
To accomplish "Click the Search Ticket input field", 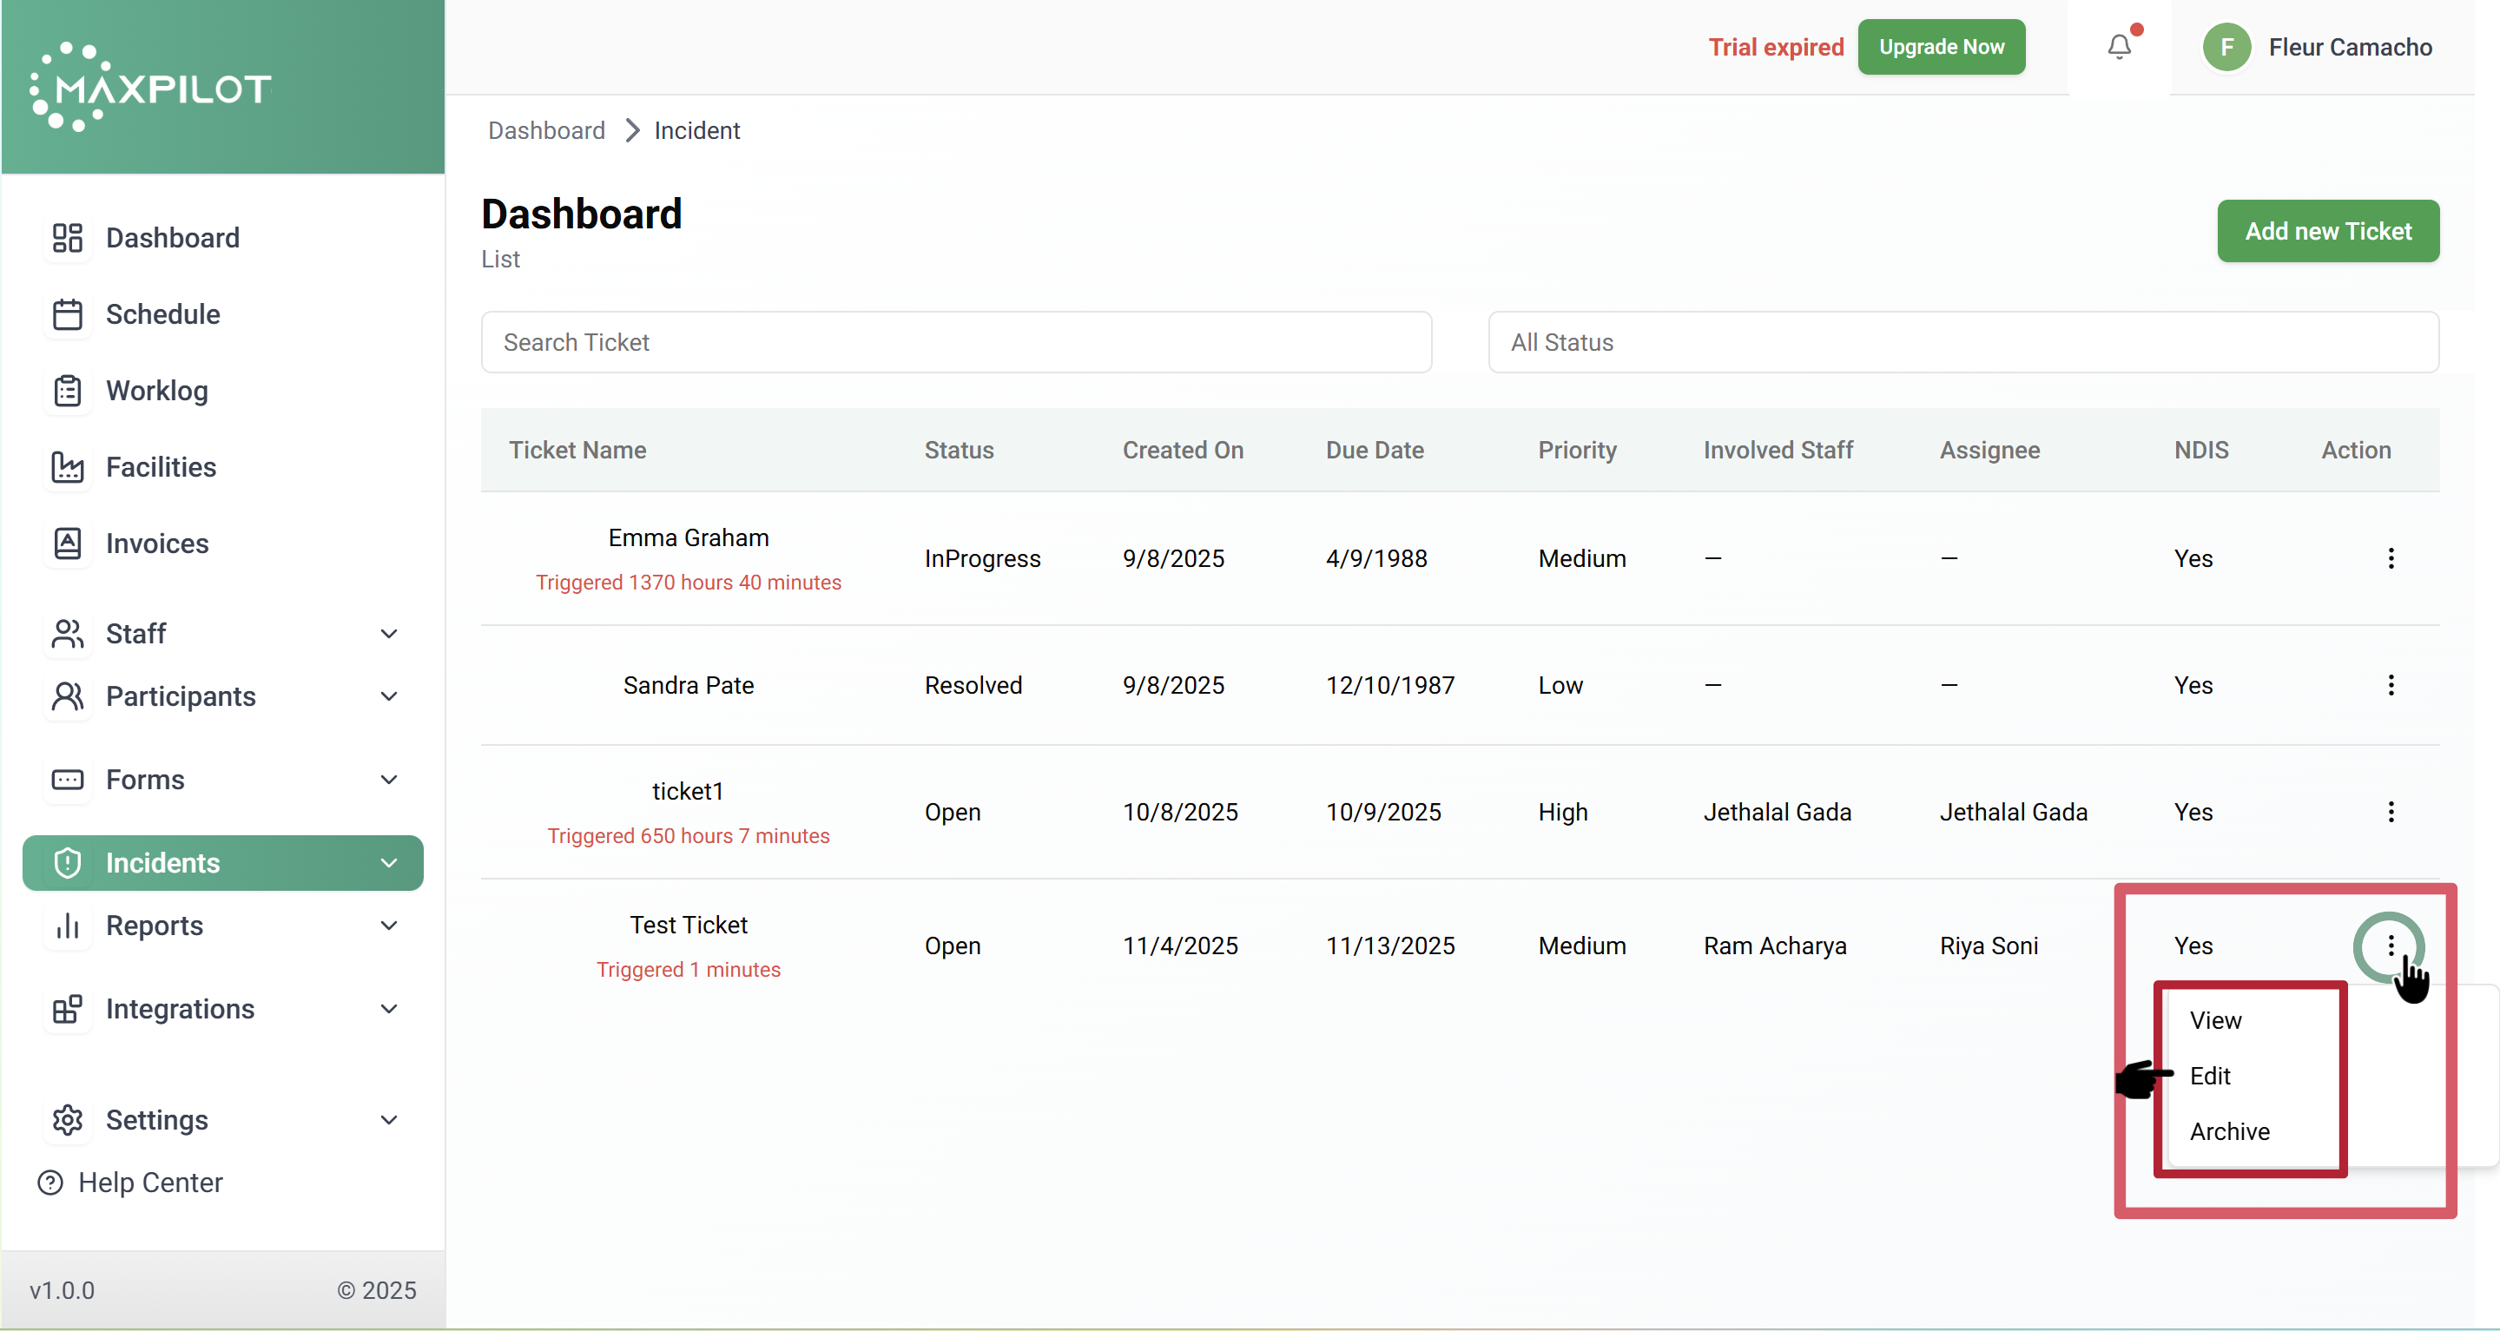I will click(x=956, y=342).
